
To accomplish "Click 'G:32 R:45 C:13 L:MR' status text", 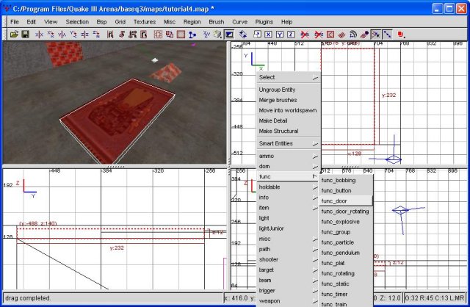I will 434,298.
